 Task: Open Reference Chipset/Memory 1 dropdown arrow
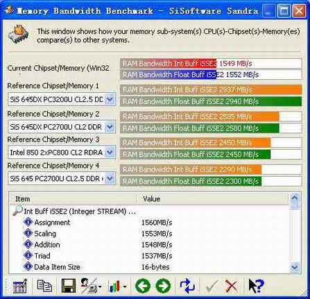(x=110, y=99)
